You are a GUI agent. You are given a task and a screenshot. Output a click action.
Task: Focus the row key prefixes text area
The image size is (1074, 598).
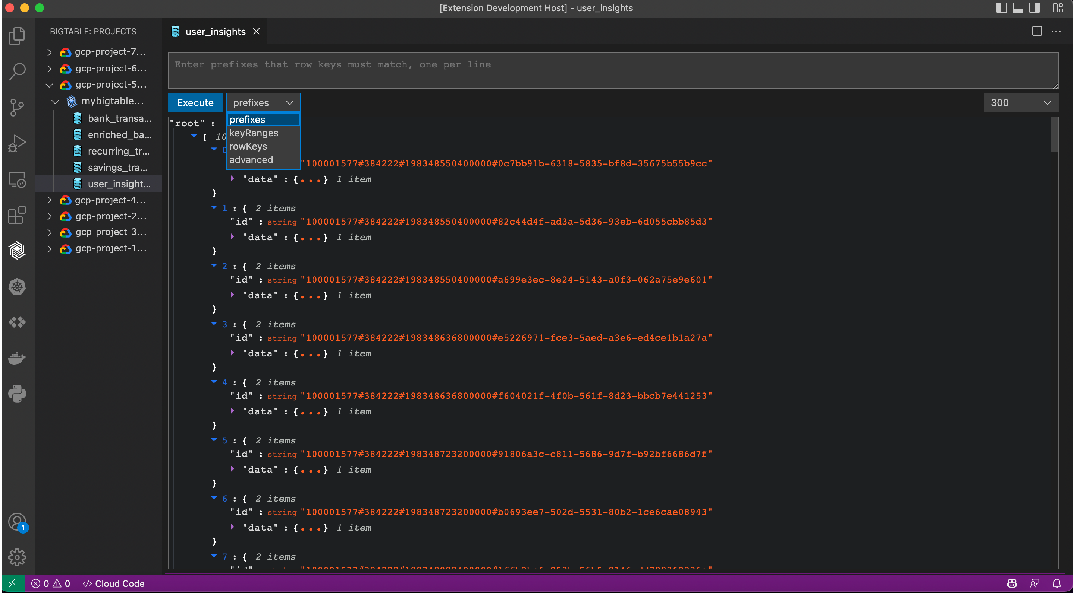[613, 70]
